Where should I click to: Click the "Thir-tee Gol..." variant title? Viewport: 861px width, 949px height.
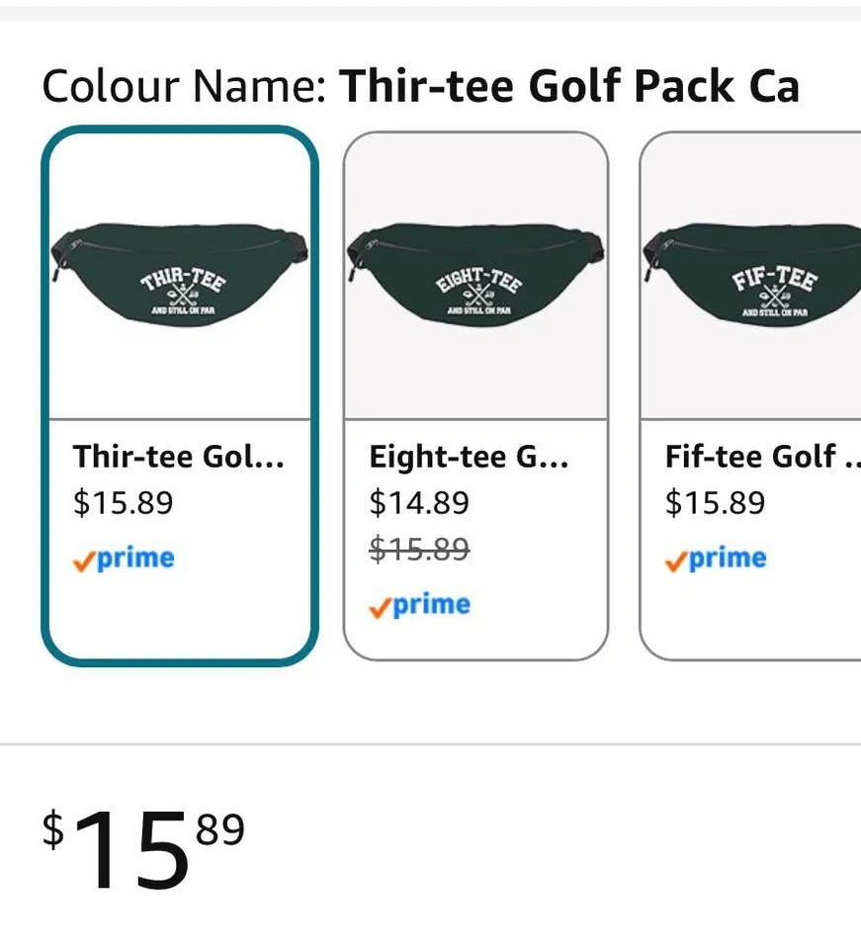(x=178, y=457)
